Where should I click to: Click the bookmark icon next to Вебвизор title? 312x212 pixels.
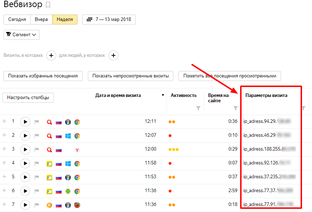click(x=48, y=5)
